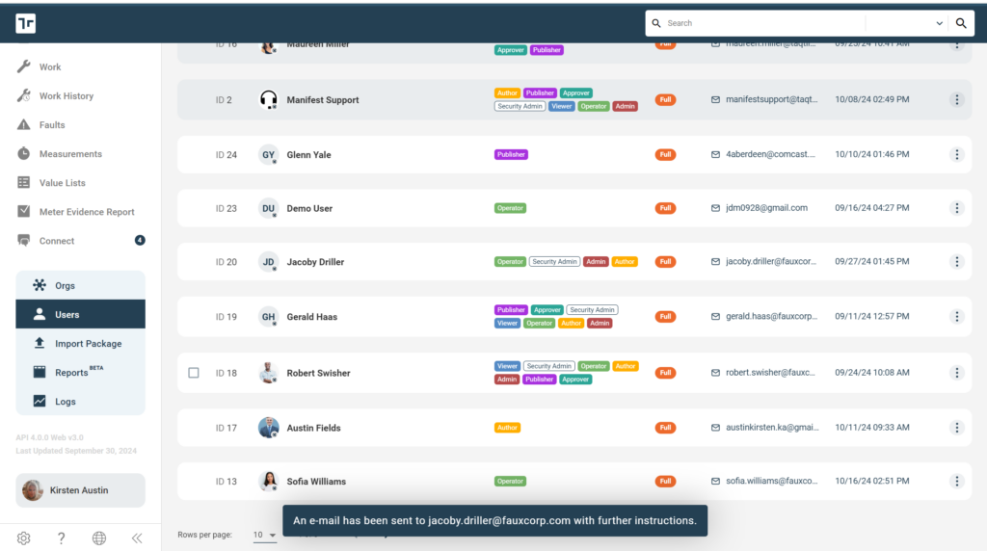This screenshot has width=987, height=551.
Task: Open settings gear icon
Action: pos(23,538)
